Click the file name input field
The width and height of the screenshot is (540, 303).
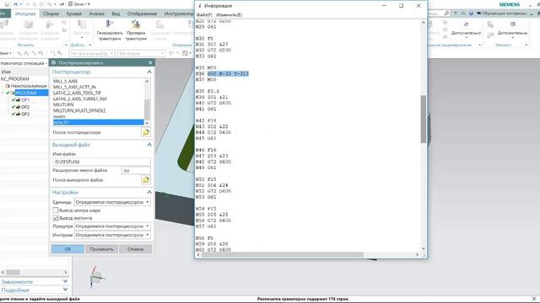[x=101, y=162]
